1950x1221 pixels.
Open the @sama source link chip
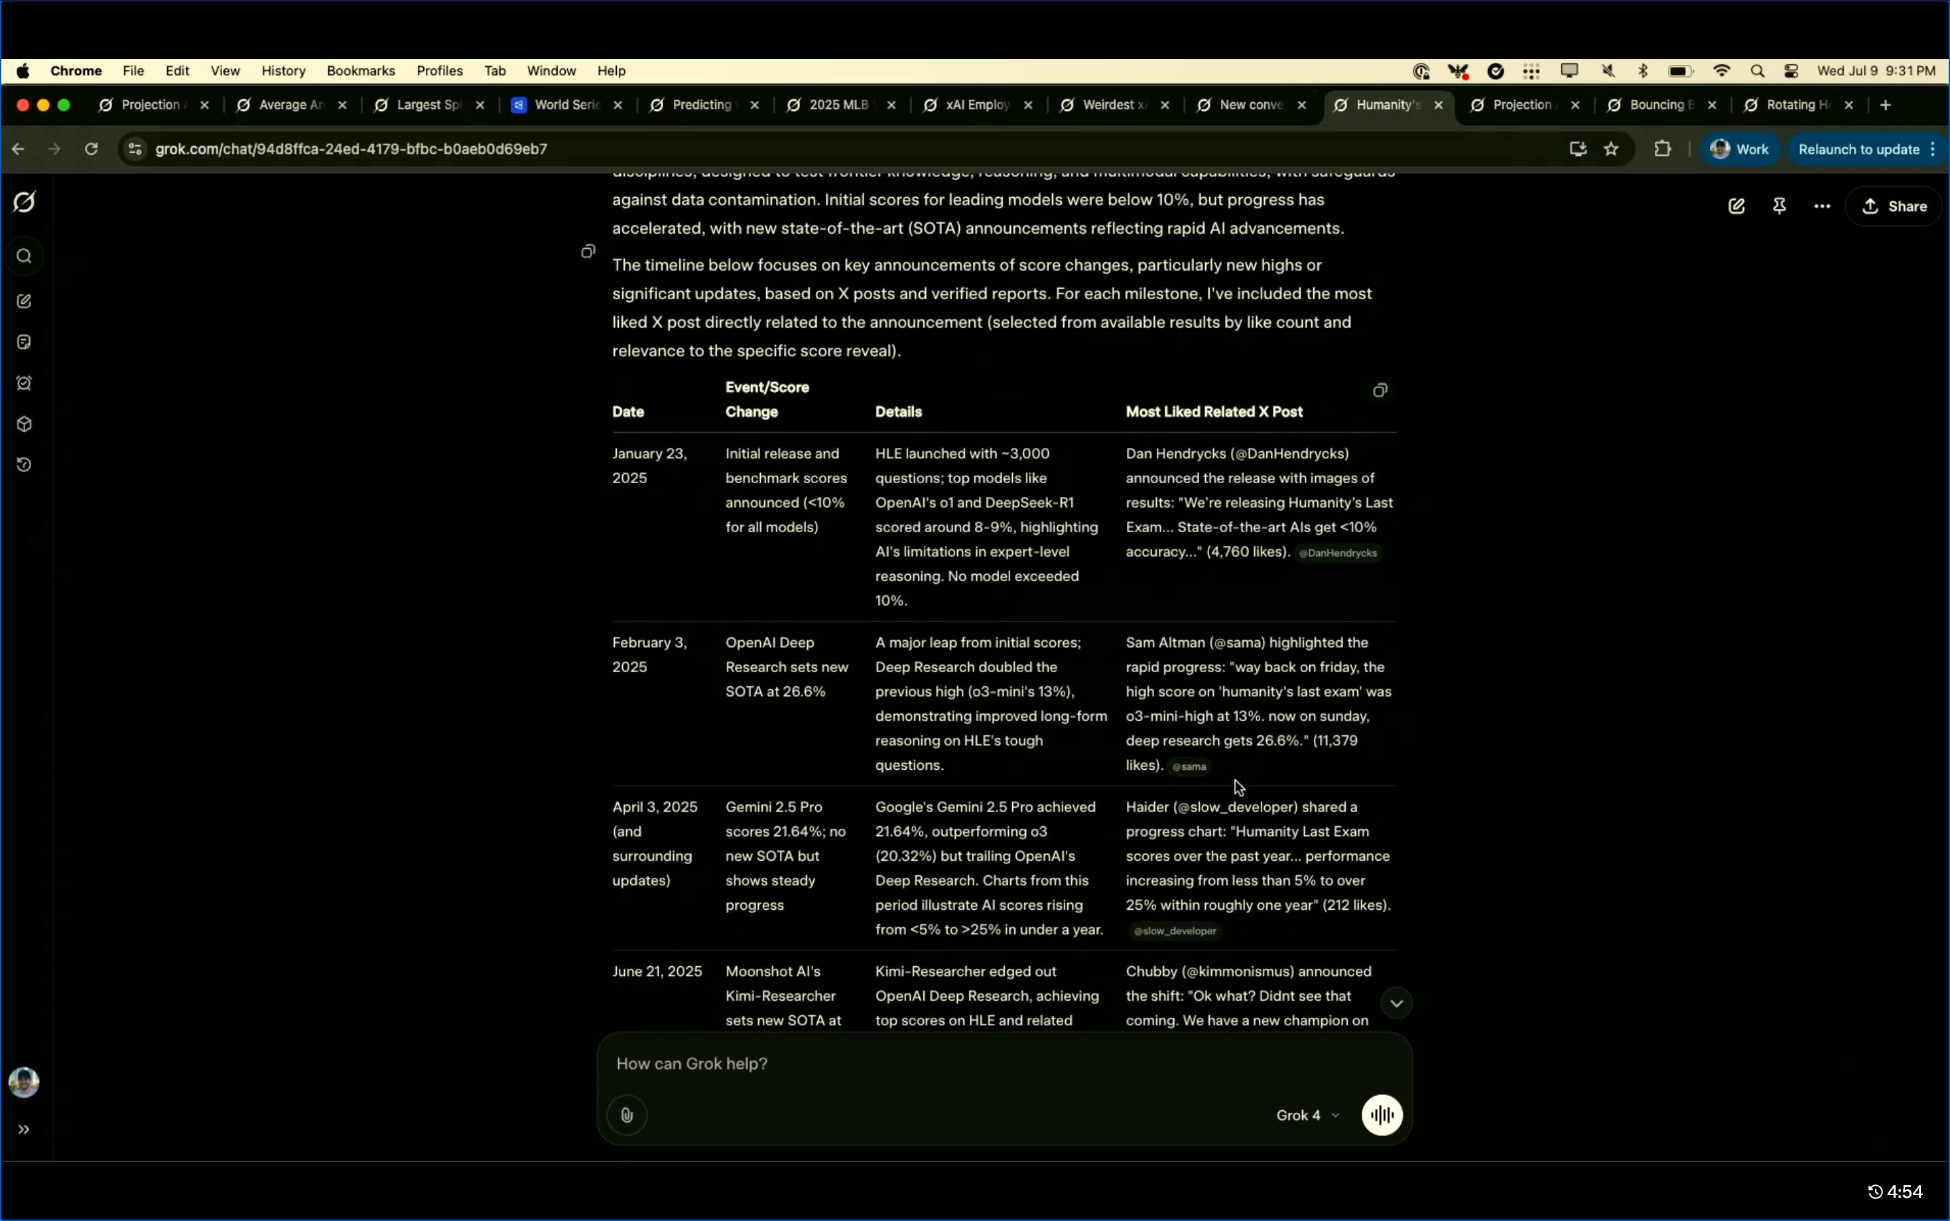pyautogui.click(x=1189, y=767)
